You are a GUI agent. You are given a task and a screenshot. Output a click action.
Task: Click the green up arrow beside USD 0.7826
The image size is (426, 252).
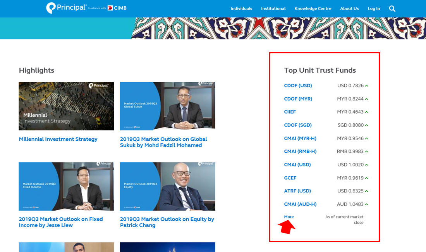coord(366,86)
